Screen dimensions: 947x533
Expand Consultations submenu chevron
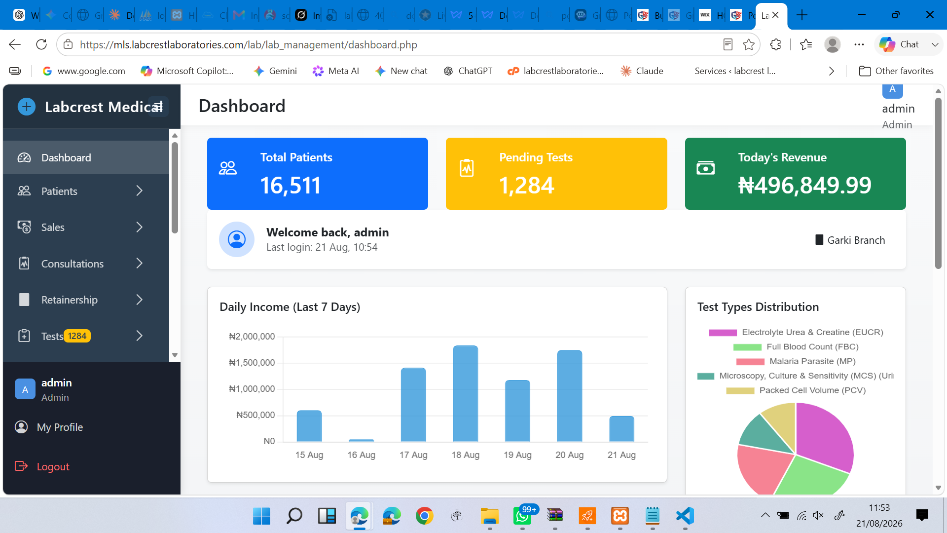click(x=140, y=264)
